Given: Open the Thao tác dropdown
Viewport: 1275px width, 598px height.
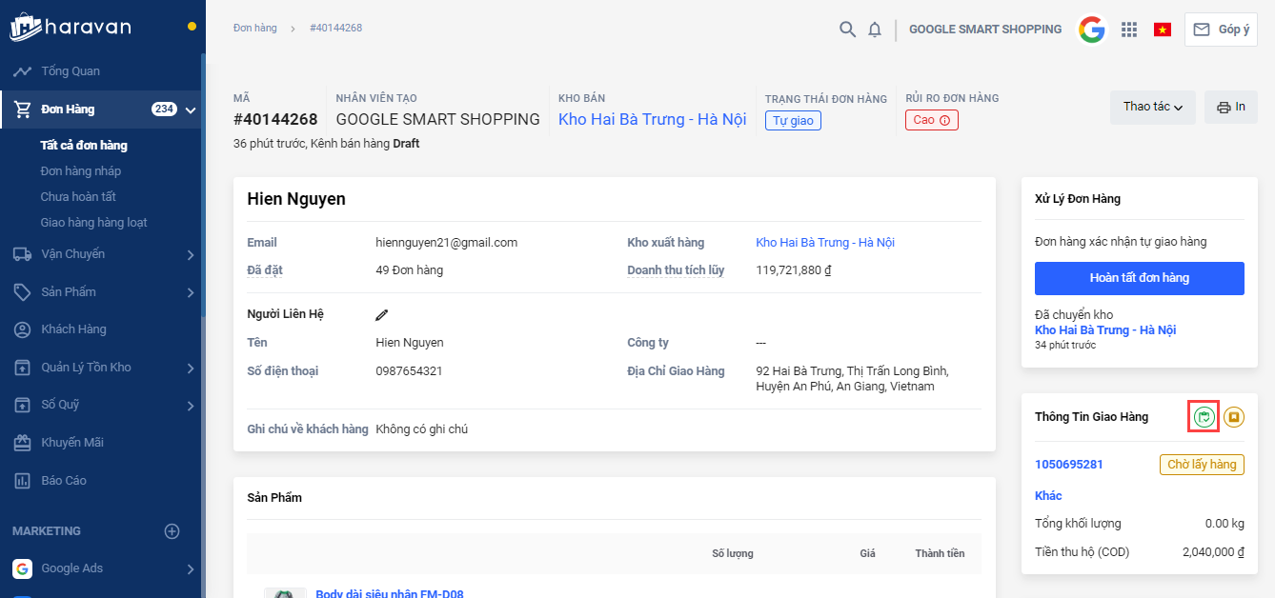Looking at the screenshot, I should [x=1152, y=107].
